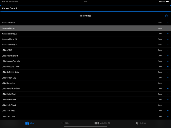Open more options for JNs Metal Rhythm

pos(168,89)
